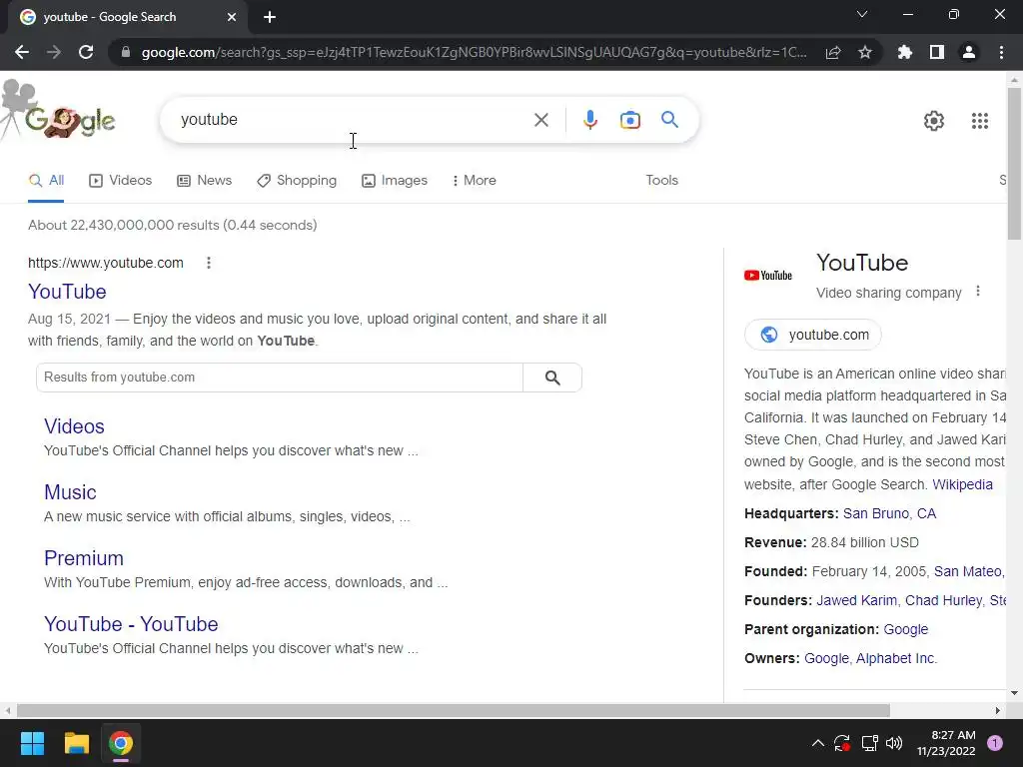Open the Chad Hurley founder link

[x=943, y=600]
